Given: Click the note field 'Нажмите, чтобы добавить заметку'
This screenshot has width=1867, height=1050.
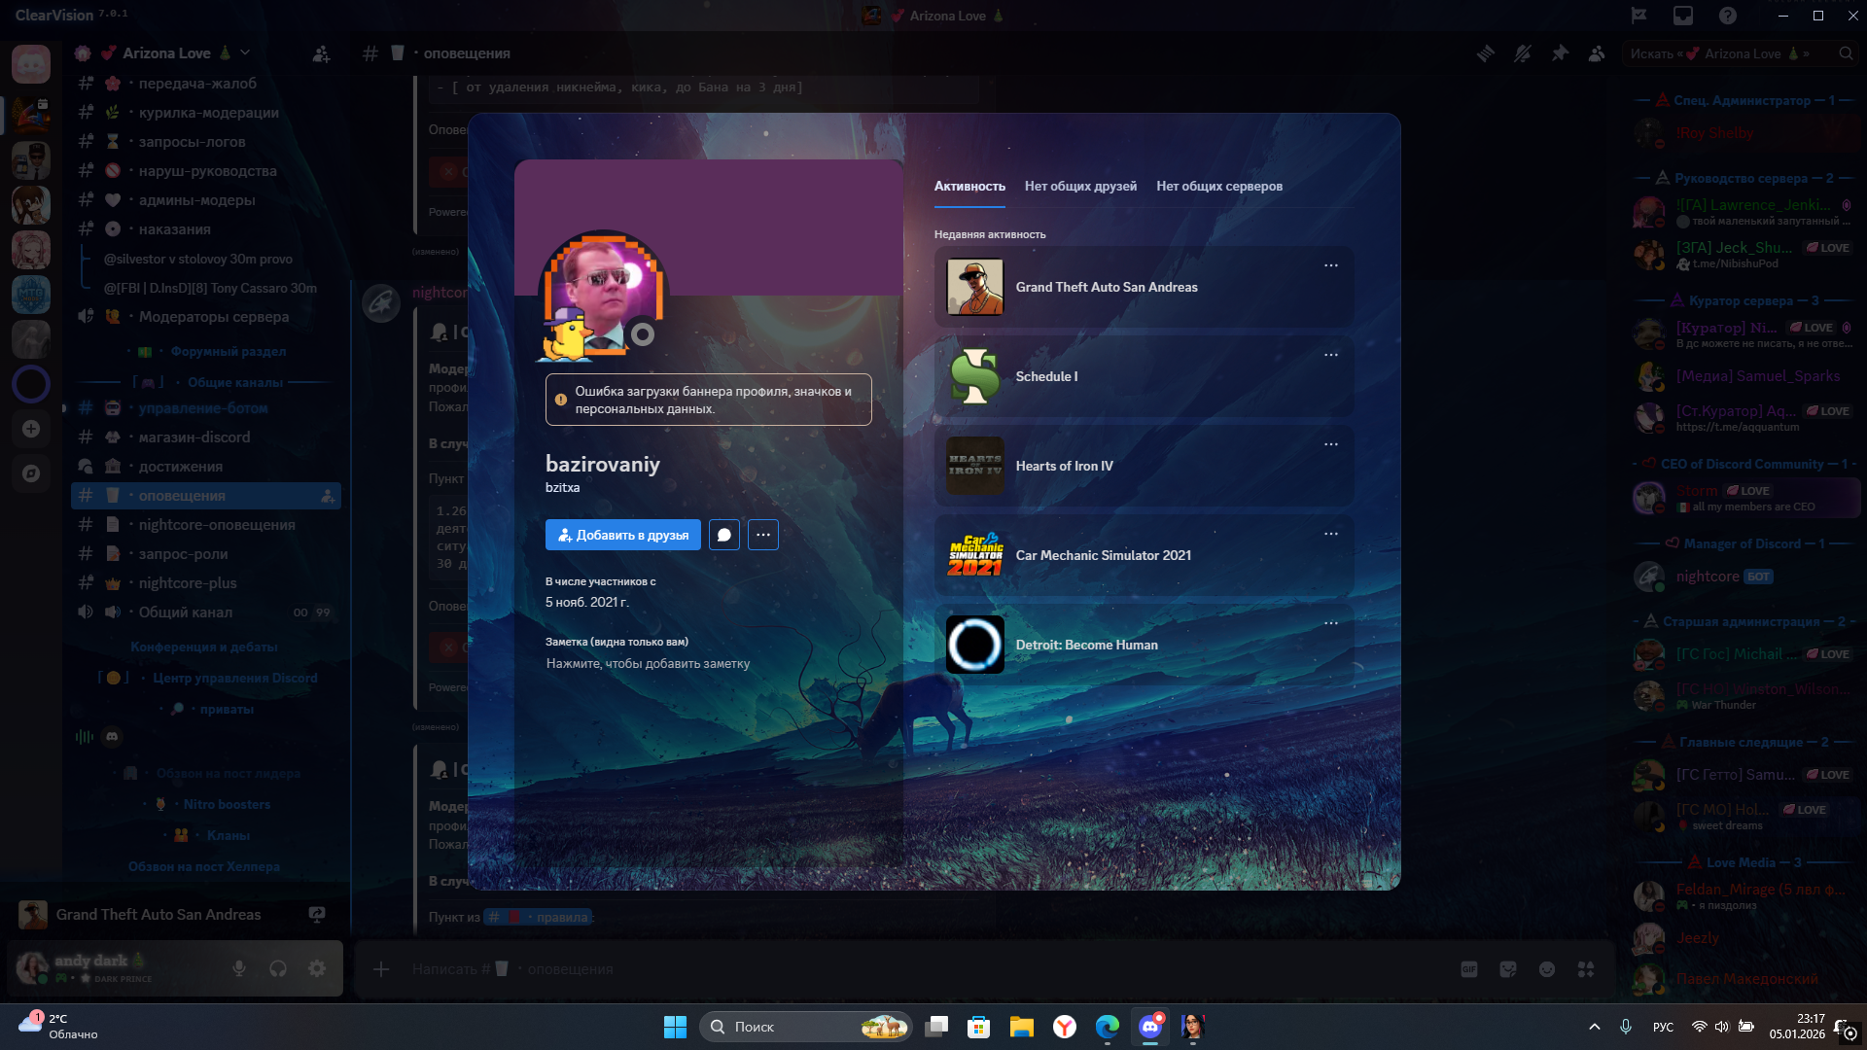Looking at the screenshot, I should pyautogui.click(x=648, y=663).
